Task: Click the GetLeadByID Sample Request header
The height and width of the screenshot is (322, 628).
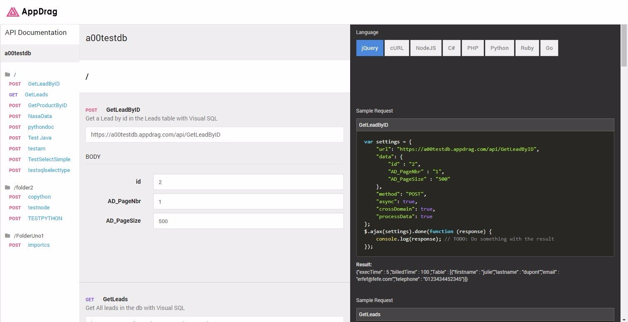Action: pyautogui.click(x=485, y=125)
